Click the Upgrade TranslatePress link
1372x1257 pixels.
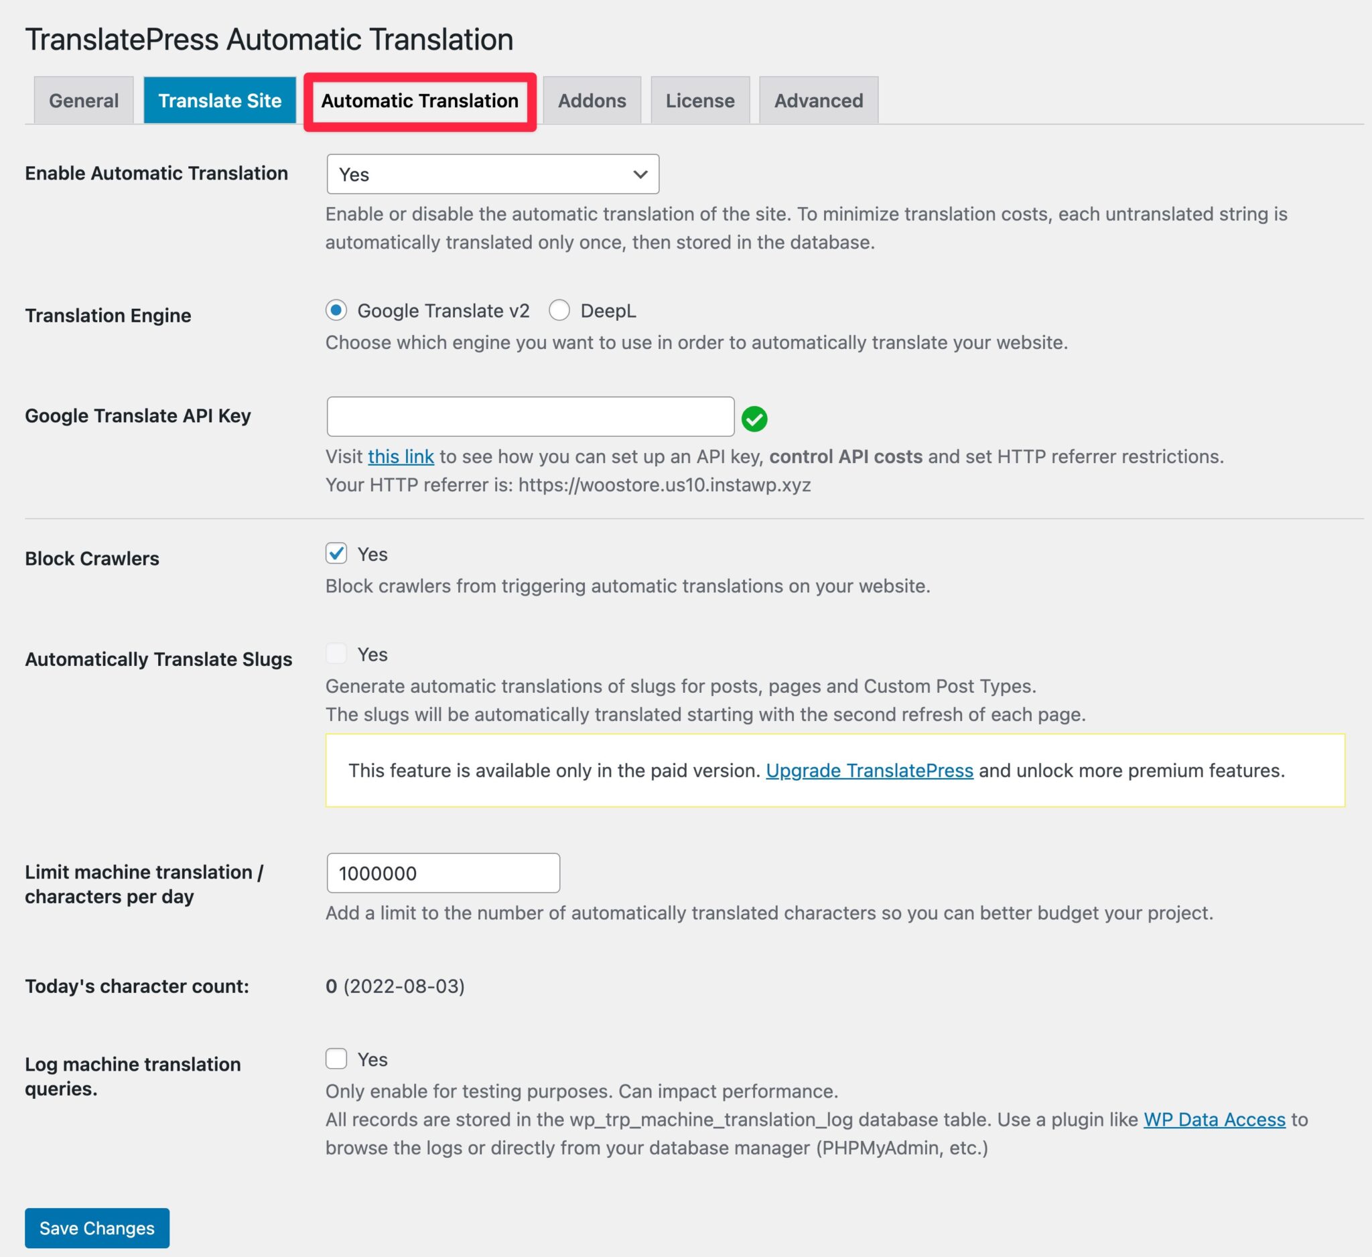coord(869,771)
